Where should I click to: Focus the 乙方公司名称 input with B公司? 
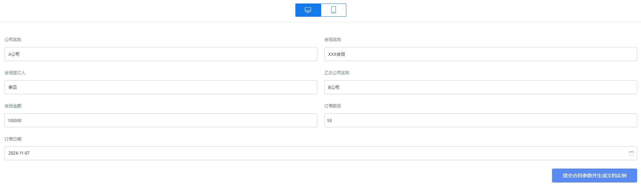[x=481, y=87]
